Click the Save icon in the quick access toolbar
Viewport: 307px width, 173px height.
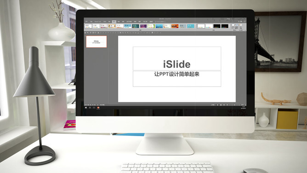coord(85,33)
